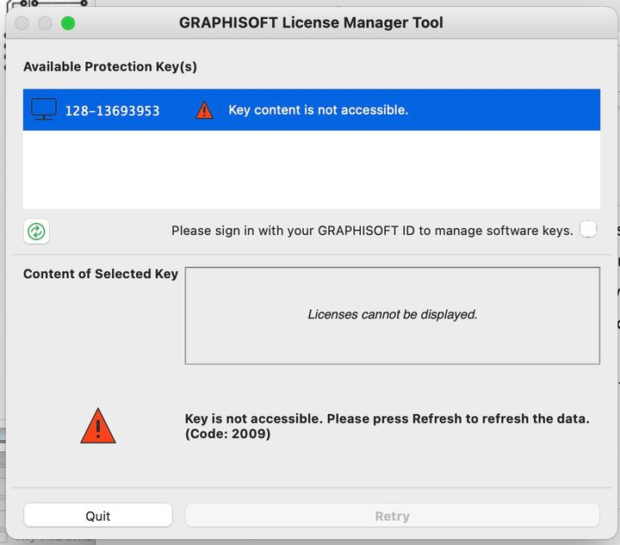Click the "Content of Selected Key" label
620x545 pixels.
coord(101,274)
